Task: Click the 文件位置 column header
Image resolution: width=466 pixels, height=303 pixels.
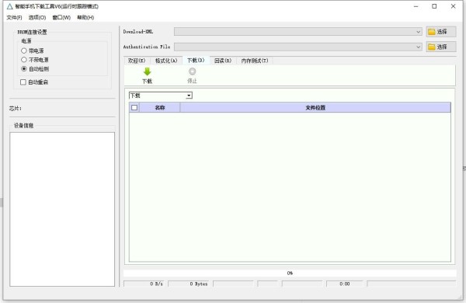Action: pyautogui.click(x=315, y=108)
